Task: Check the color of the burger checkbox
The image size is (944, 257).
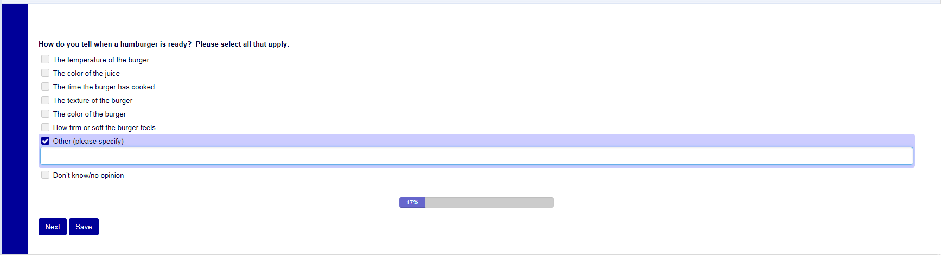Action: pyautogui.click(x=46, y=114)
